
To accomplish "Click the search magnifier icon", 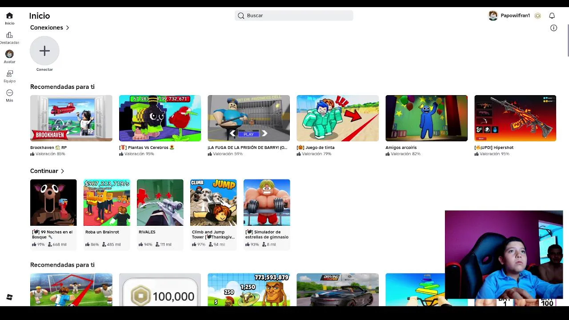I will click(241, 16).
